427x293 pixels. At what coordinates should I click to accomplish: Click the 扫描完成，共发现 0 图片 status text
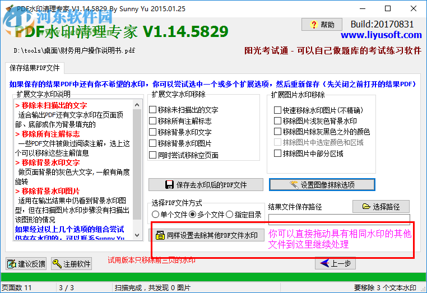pyautogui.click(x=152, y=288)
